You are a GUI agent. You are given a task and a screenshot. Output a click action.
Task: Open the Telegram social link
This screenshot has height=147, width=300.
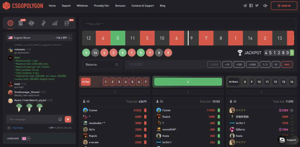[245, 6]
